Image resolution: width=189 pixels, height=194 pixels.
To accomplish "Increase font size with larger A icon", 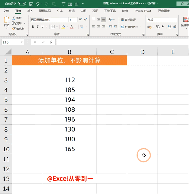I will tap(80, 20).
